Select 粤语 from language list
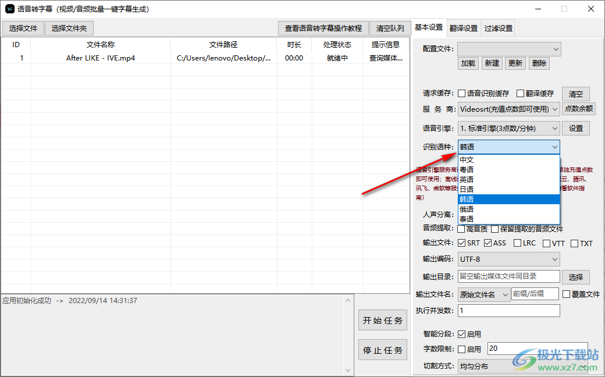605x377 pixels. (x=509, y=170)
